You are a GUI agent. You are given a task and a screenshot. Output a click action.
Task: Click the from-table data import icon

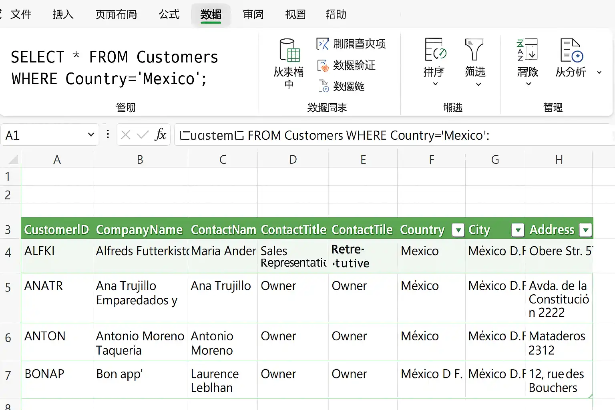pyautogui.click(x=289, y=50)
